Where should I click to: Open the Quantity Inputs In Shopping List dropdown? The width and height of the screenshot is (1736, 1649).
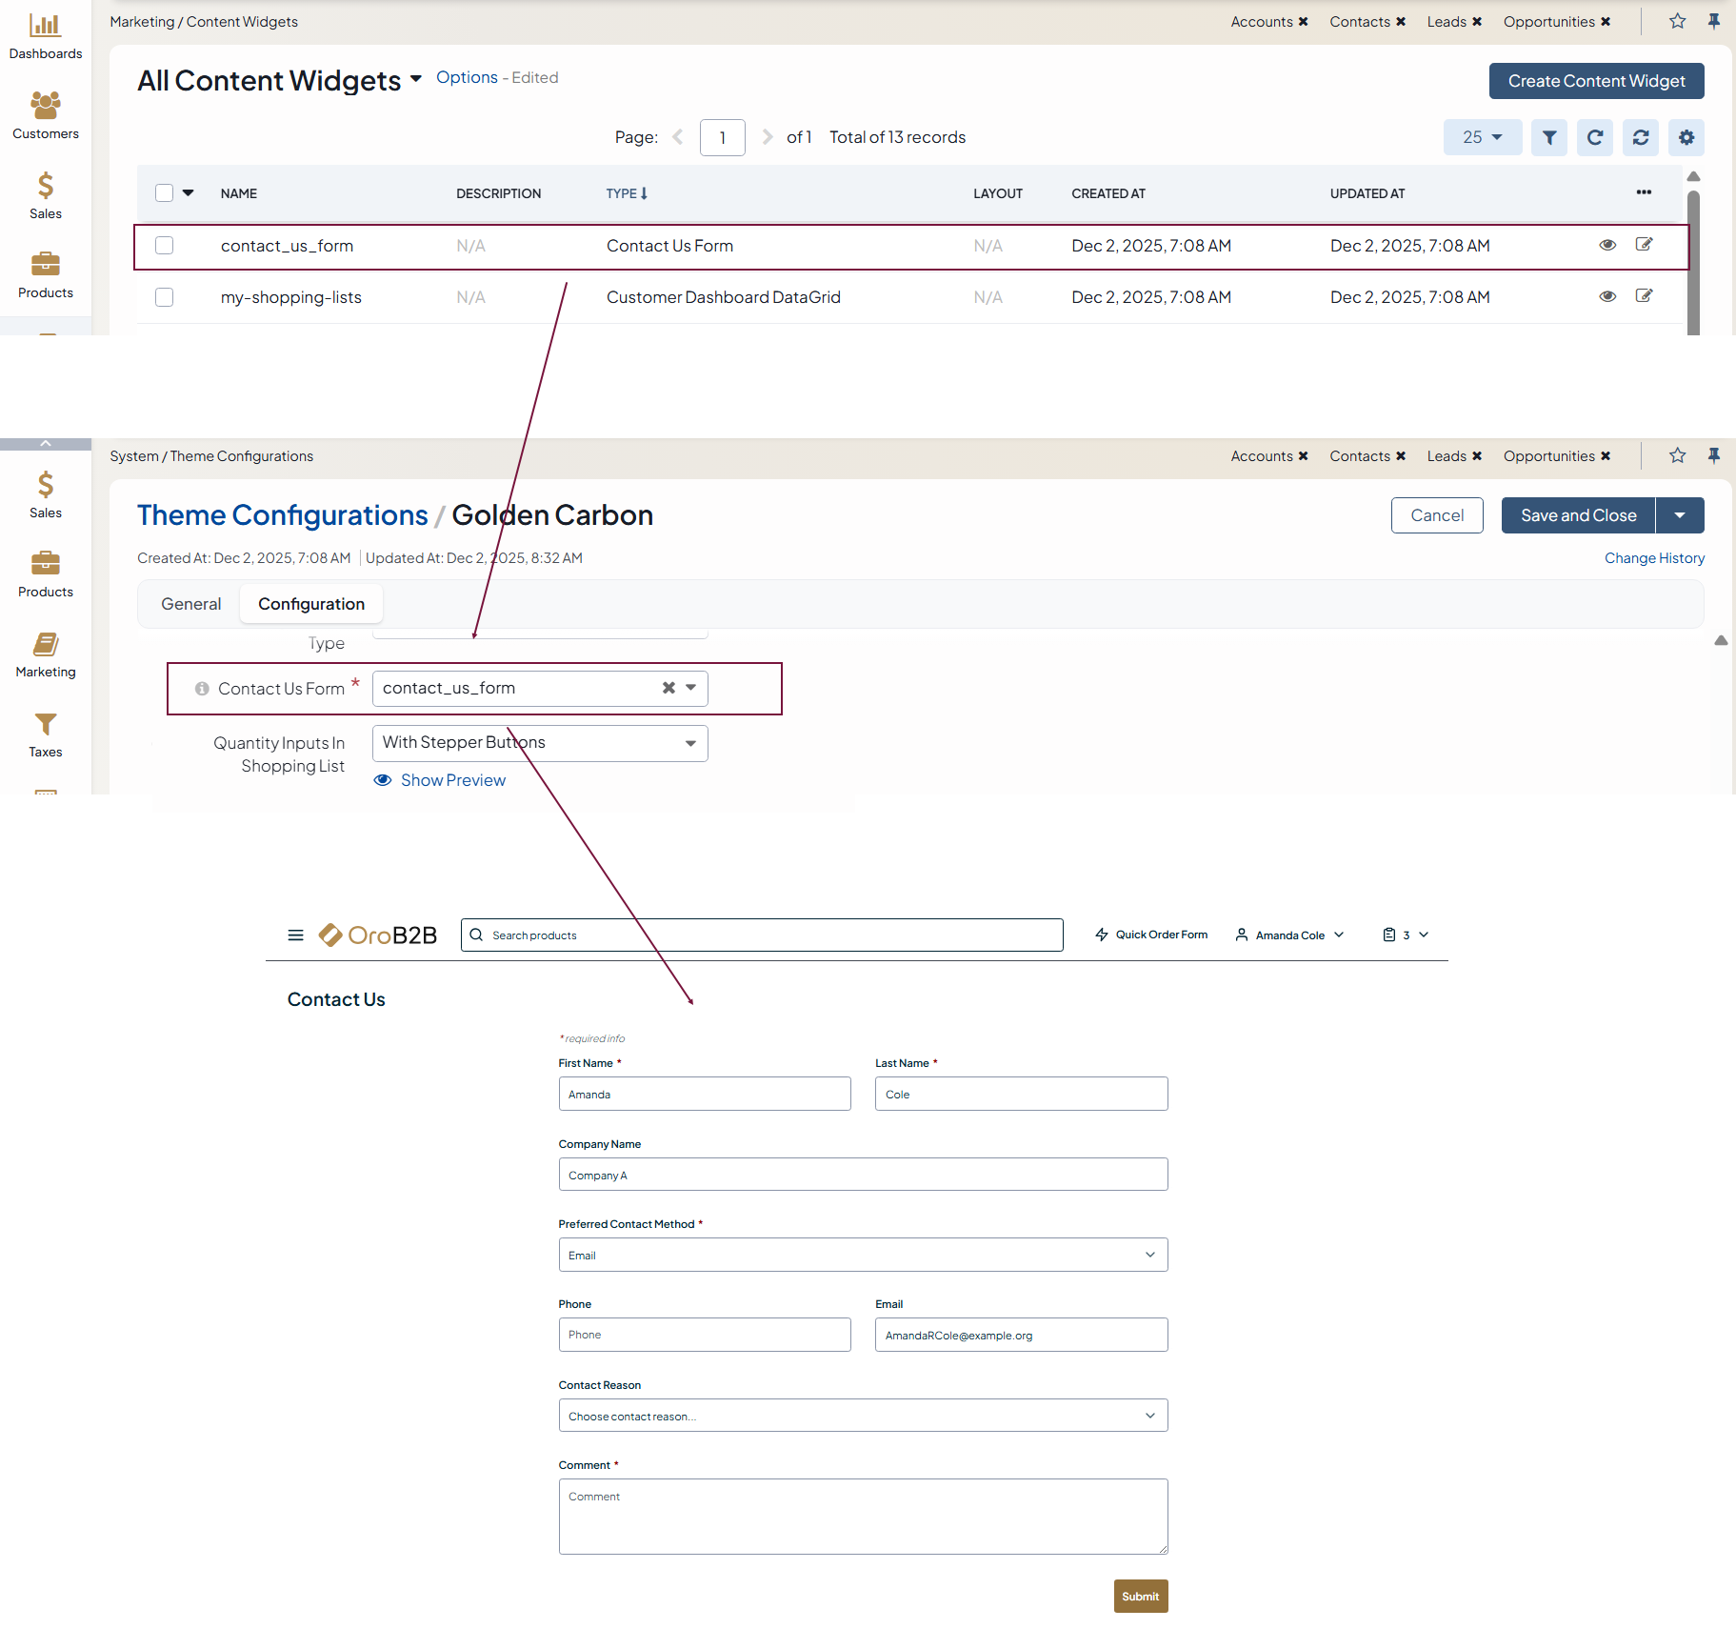540,743
